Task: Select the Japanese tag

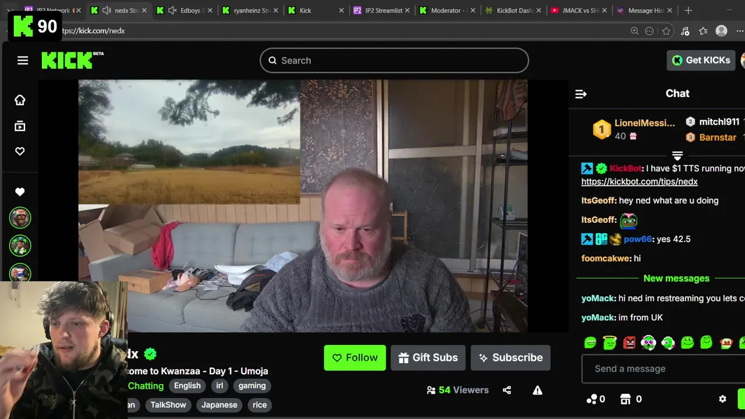Action: (x=219, y=405)
